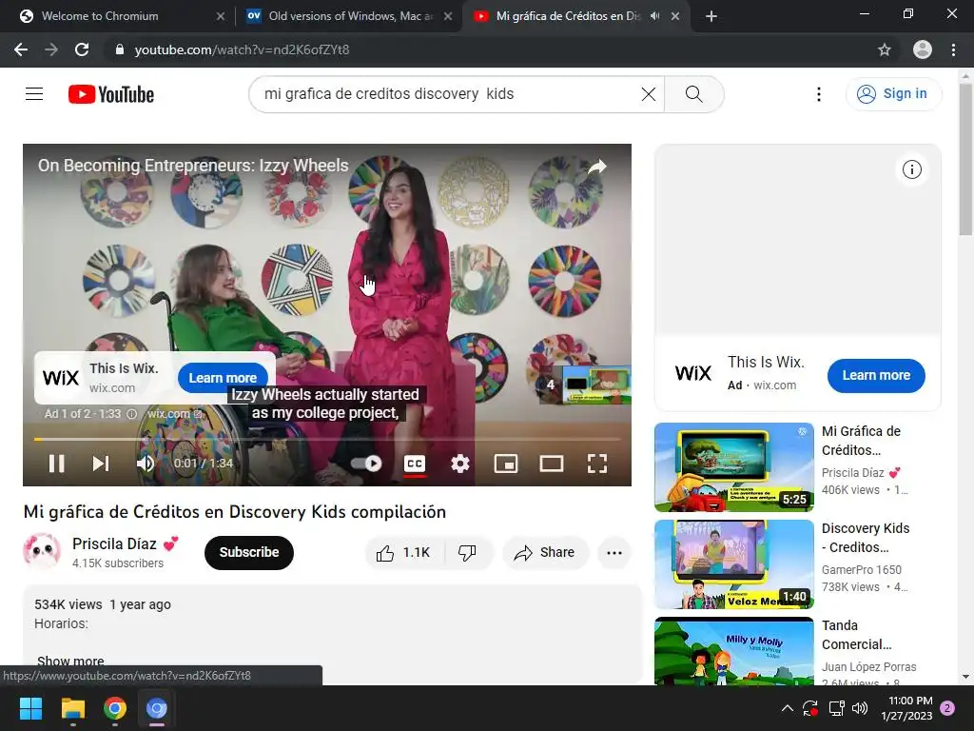Click the video preview thumbnail numbered 4
The image size is (974, 731).
pyautogui.click(x=585, y=385)
